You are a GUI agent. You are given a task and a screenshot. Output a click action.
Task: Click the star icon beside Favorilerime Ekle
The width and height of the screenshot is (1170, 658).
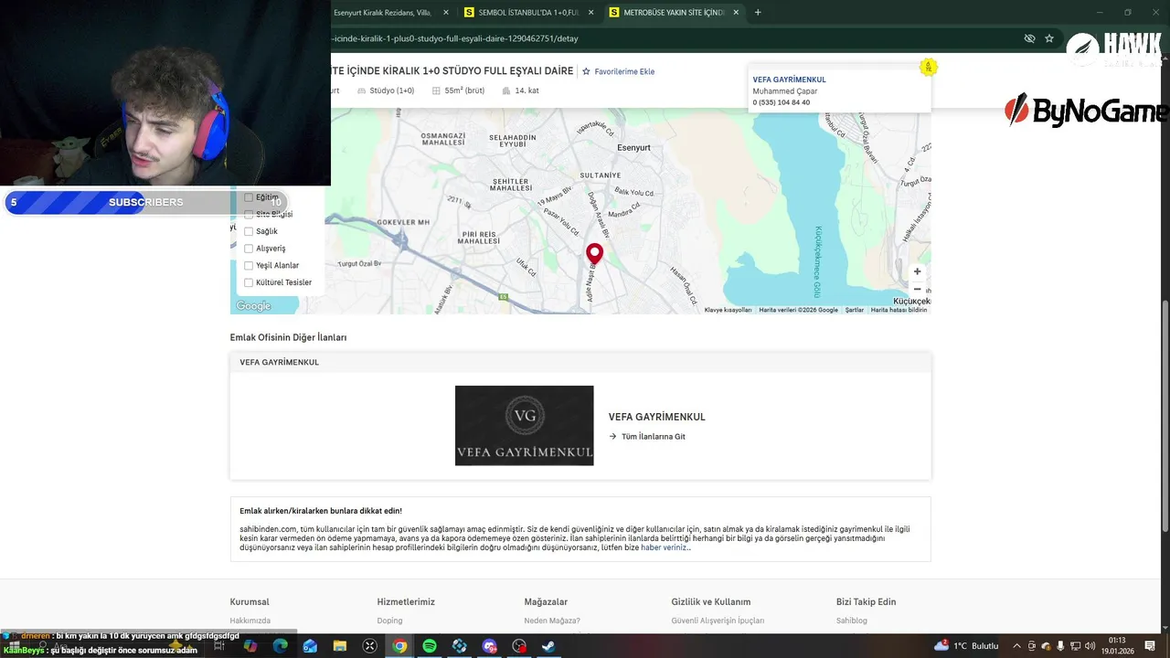coord(587,71)
